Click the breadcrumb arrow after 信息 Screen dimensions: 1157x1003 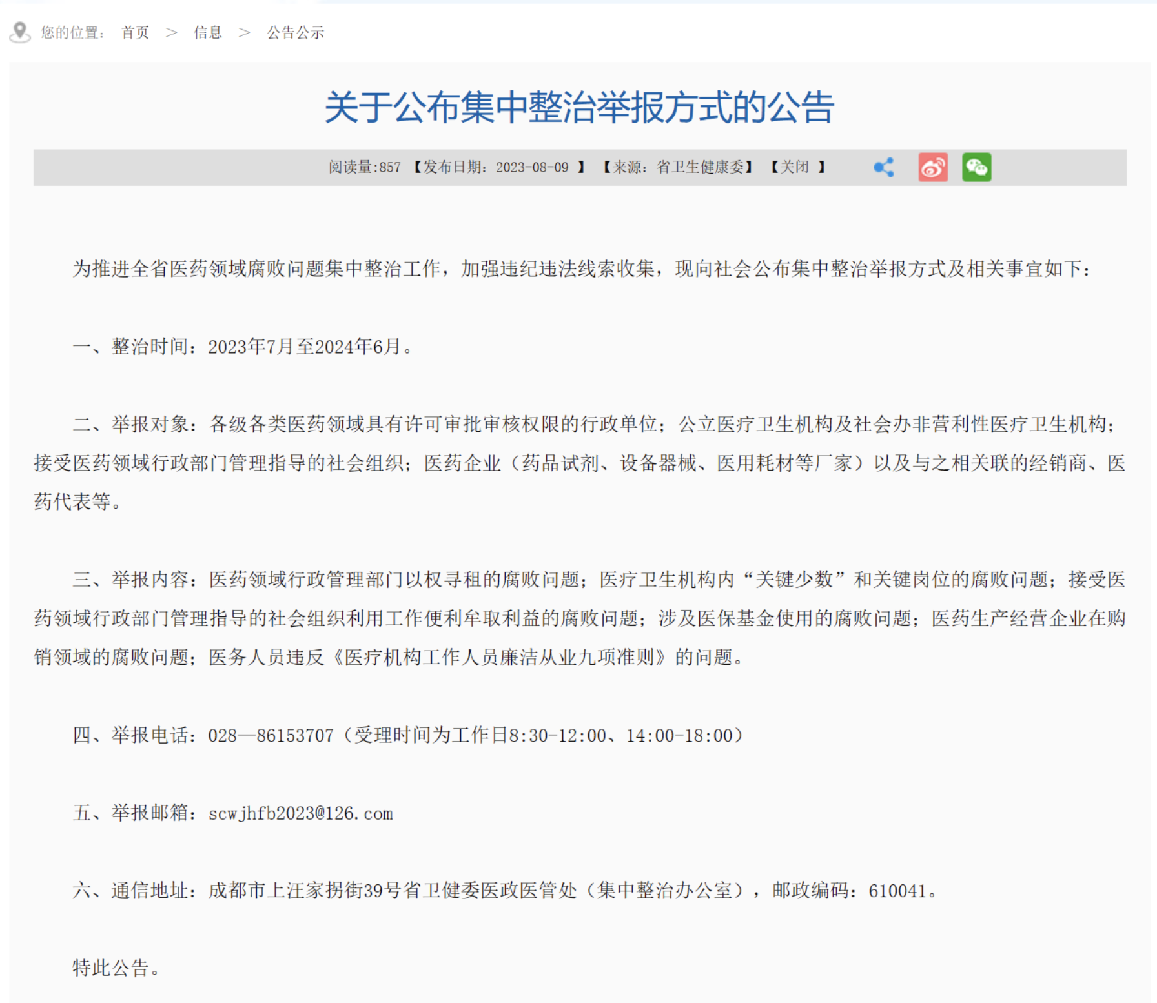pyautogui.click(x=244, y=33)
